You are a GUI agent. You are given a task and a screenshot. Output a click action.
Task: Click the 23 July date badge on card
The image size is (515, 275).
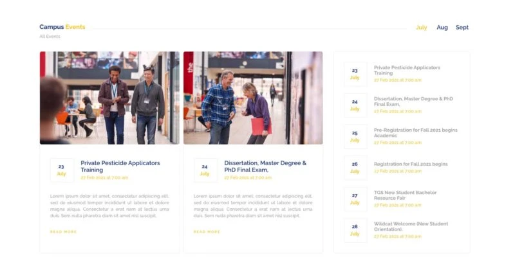(61, 170)
